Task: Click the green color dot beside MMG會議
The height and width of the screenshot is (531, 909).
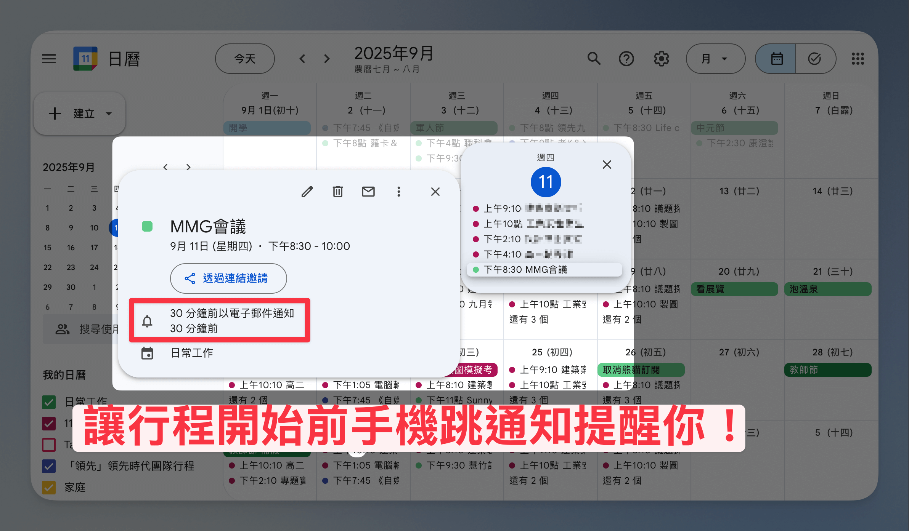Action: [x=147, y=227]
